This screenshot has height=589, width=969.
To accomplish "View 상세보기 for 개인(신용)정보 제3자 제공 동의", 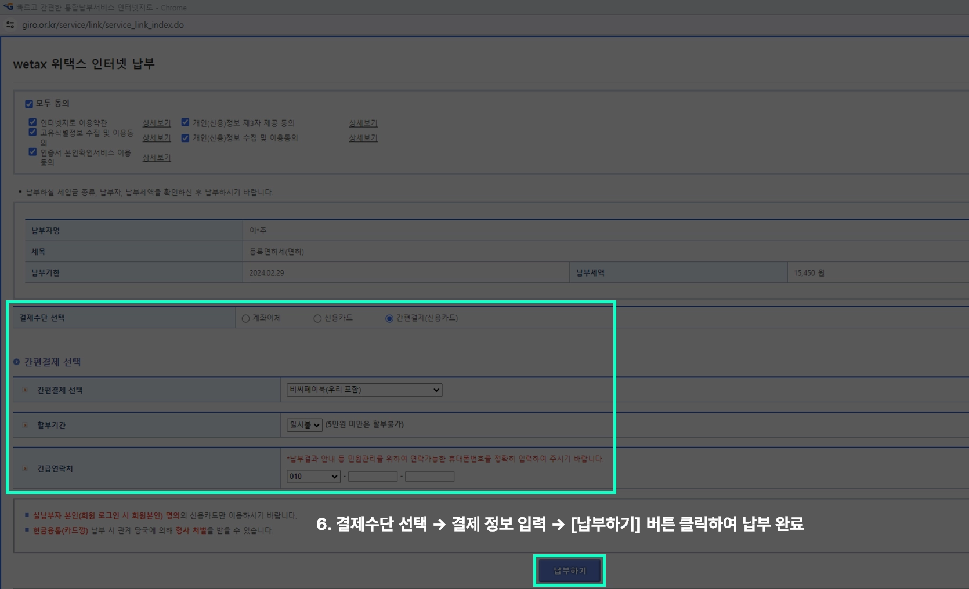I will pyautogui.click(x=363, y=123).
